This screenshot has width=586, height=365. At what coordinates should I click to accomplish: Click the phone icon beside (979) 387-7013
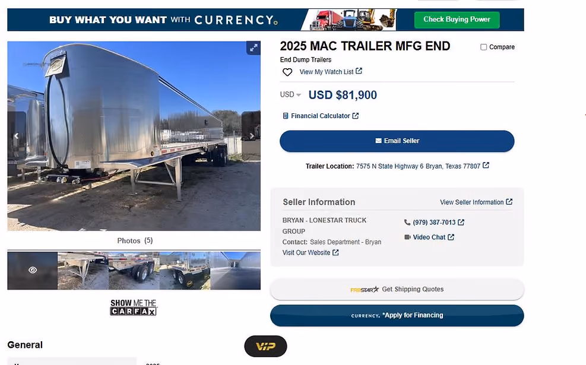coord(407,223)
